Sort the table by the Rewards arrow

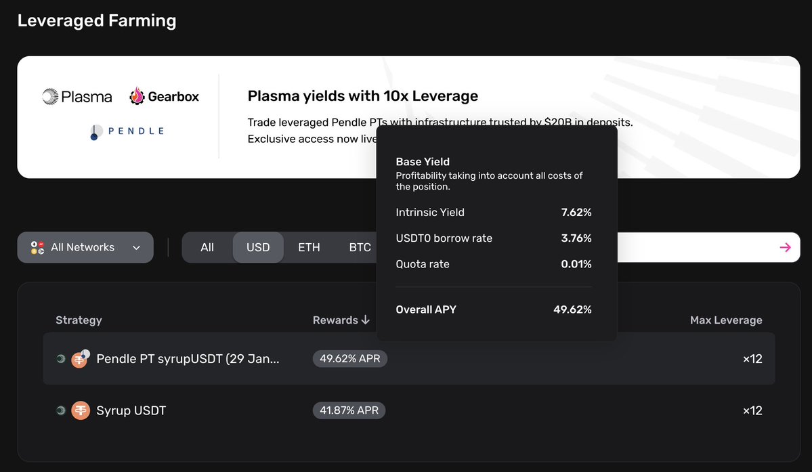tap(366, 320)
